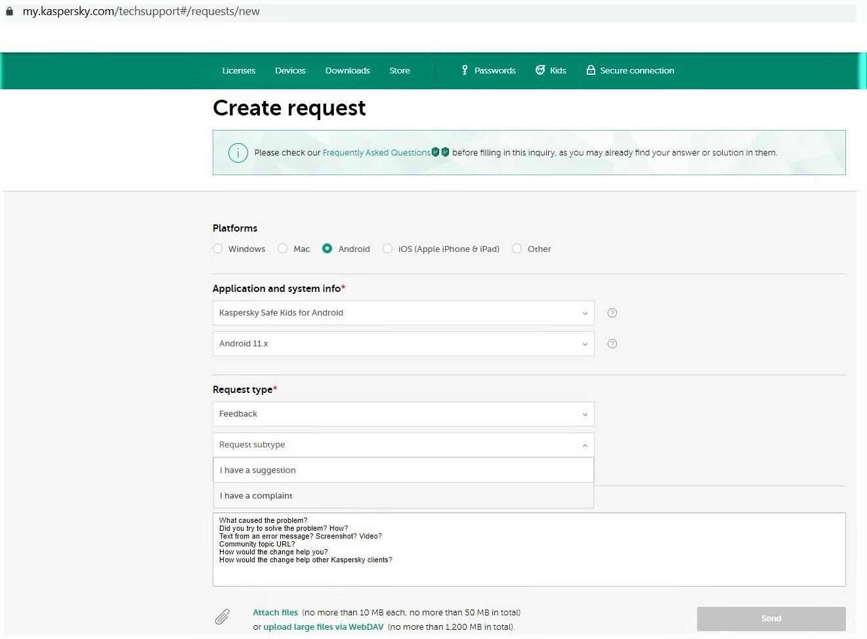Open the Secure connection navigation link
Screen dimensions: 867x639
(x=637, y=71)
